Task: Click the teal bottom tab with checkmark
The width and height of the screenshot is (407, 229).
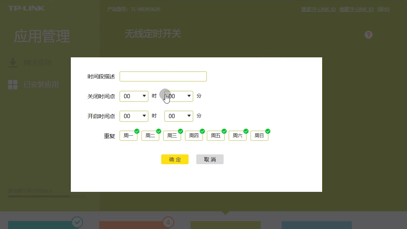Action: coord(43,225)
